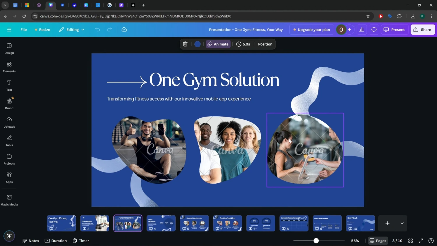The width and height of the screenshot is (437, 246).
Task: Toggle the Pages thumbnail strip
Action: tap(378, 241)
